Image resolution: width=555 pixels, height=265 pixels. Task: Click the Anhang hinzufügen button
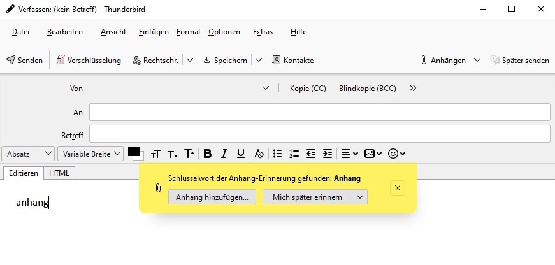212,197
